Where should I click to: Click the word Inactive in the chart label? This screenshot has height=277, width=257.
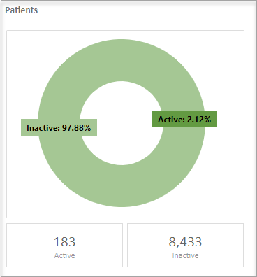42,128
